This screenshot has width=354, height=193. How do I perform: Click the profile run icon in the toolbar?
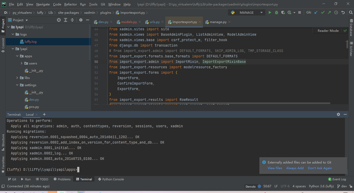tap(289, 12)
